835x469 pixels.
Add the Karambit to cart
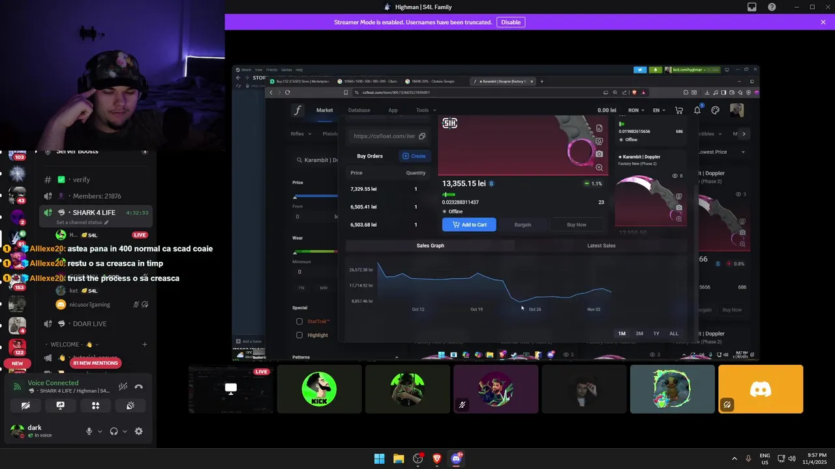click(x=469, y=225)
